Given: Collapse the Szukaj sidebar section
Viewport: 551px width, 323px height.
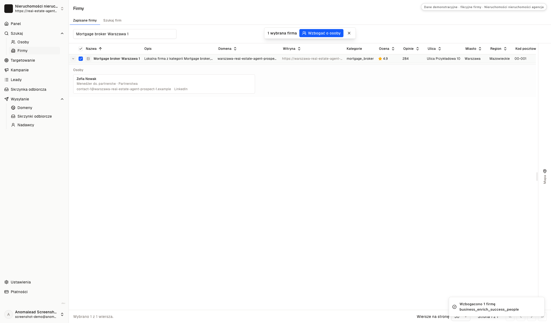Looking at the screenshot, I should coord(62,33).
